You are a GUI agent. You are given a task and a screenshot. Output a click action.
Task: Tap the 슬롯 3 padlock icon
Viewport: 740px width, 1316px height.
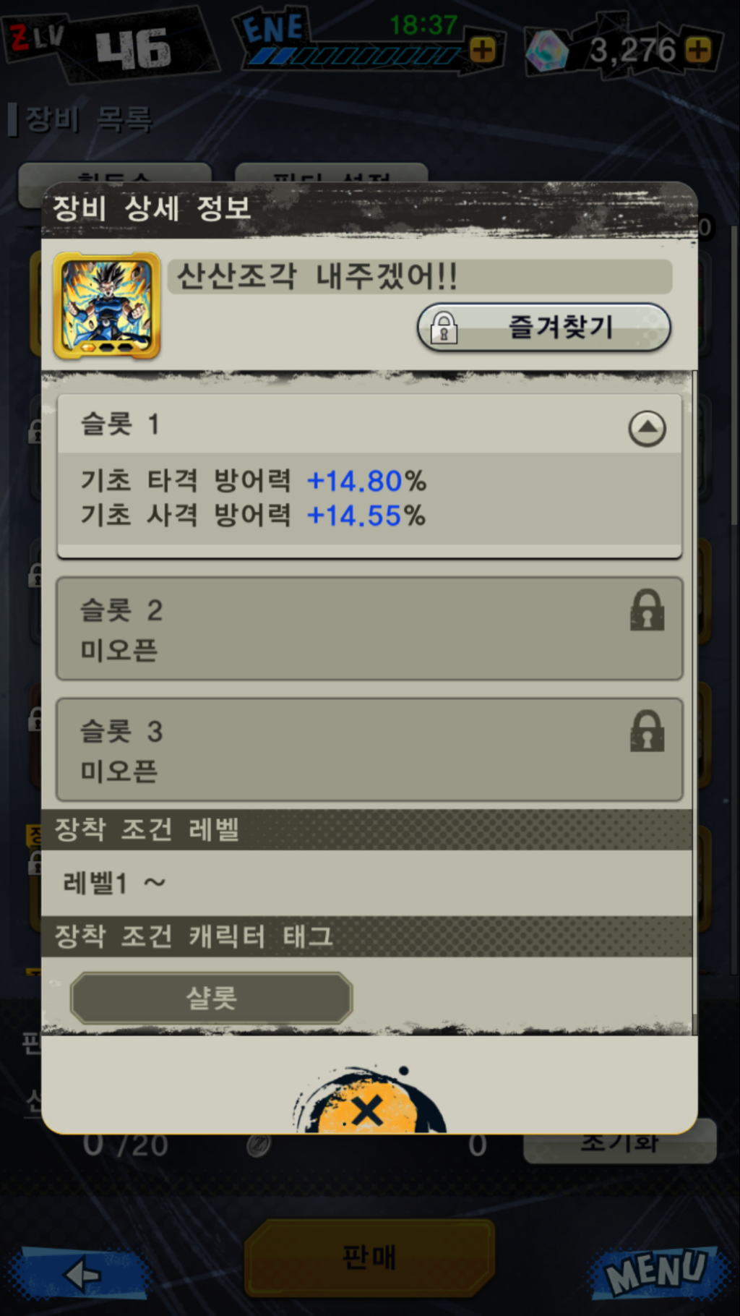pyautogui.click(x=647, y=731)
